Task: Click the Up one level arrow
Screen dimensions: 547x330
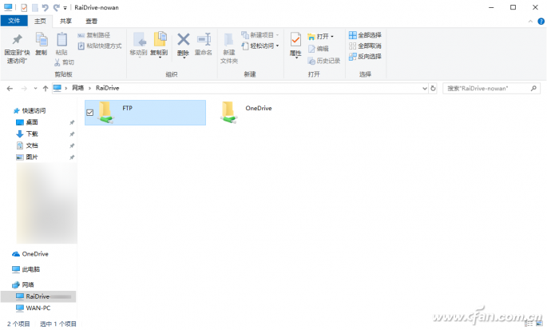Action: [x=46, y=89]
